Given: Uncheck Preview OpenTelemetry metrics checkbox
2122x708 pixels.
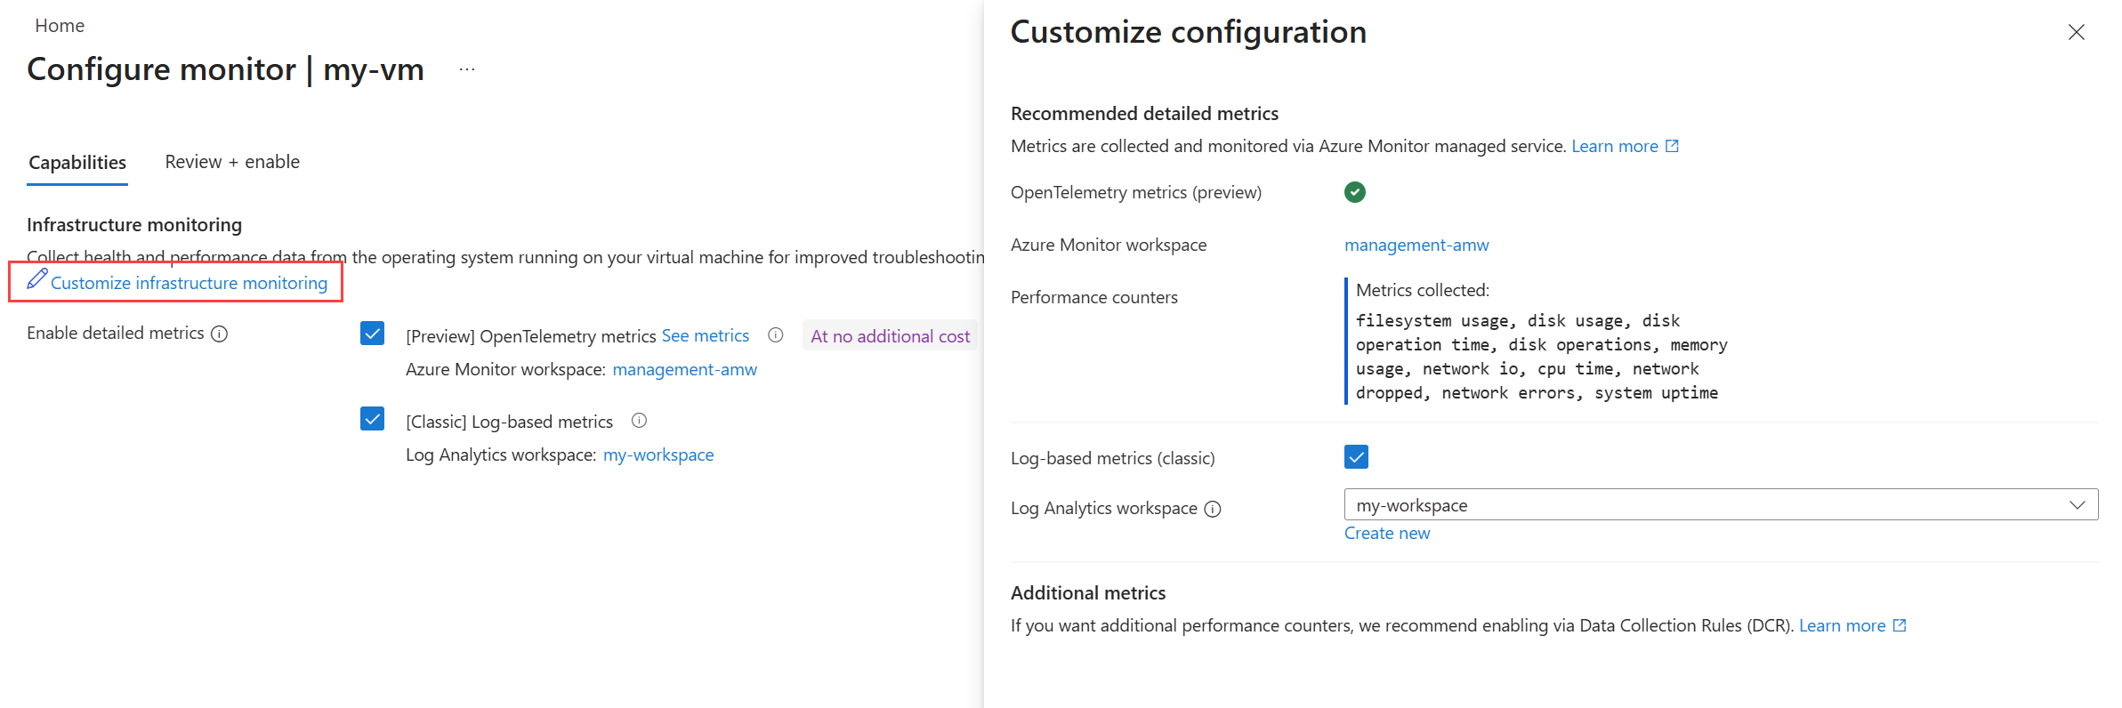Looking at the screenshot, I should pyautogui.click(x=372, y=334).
